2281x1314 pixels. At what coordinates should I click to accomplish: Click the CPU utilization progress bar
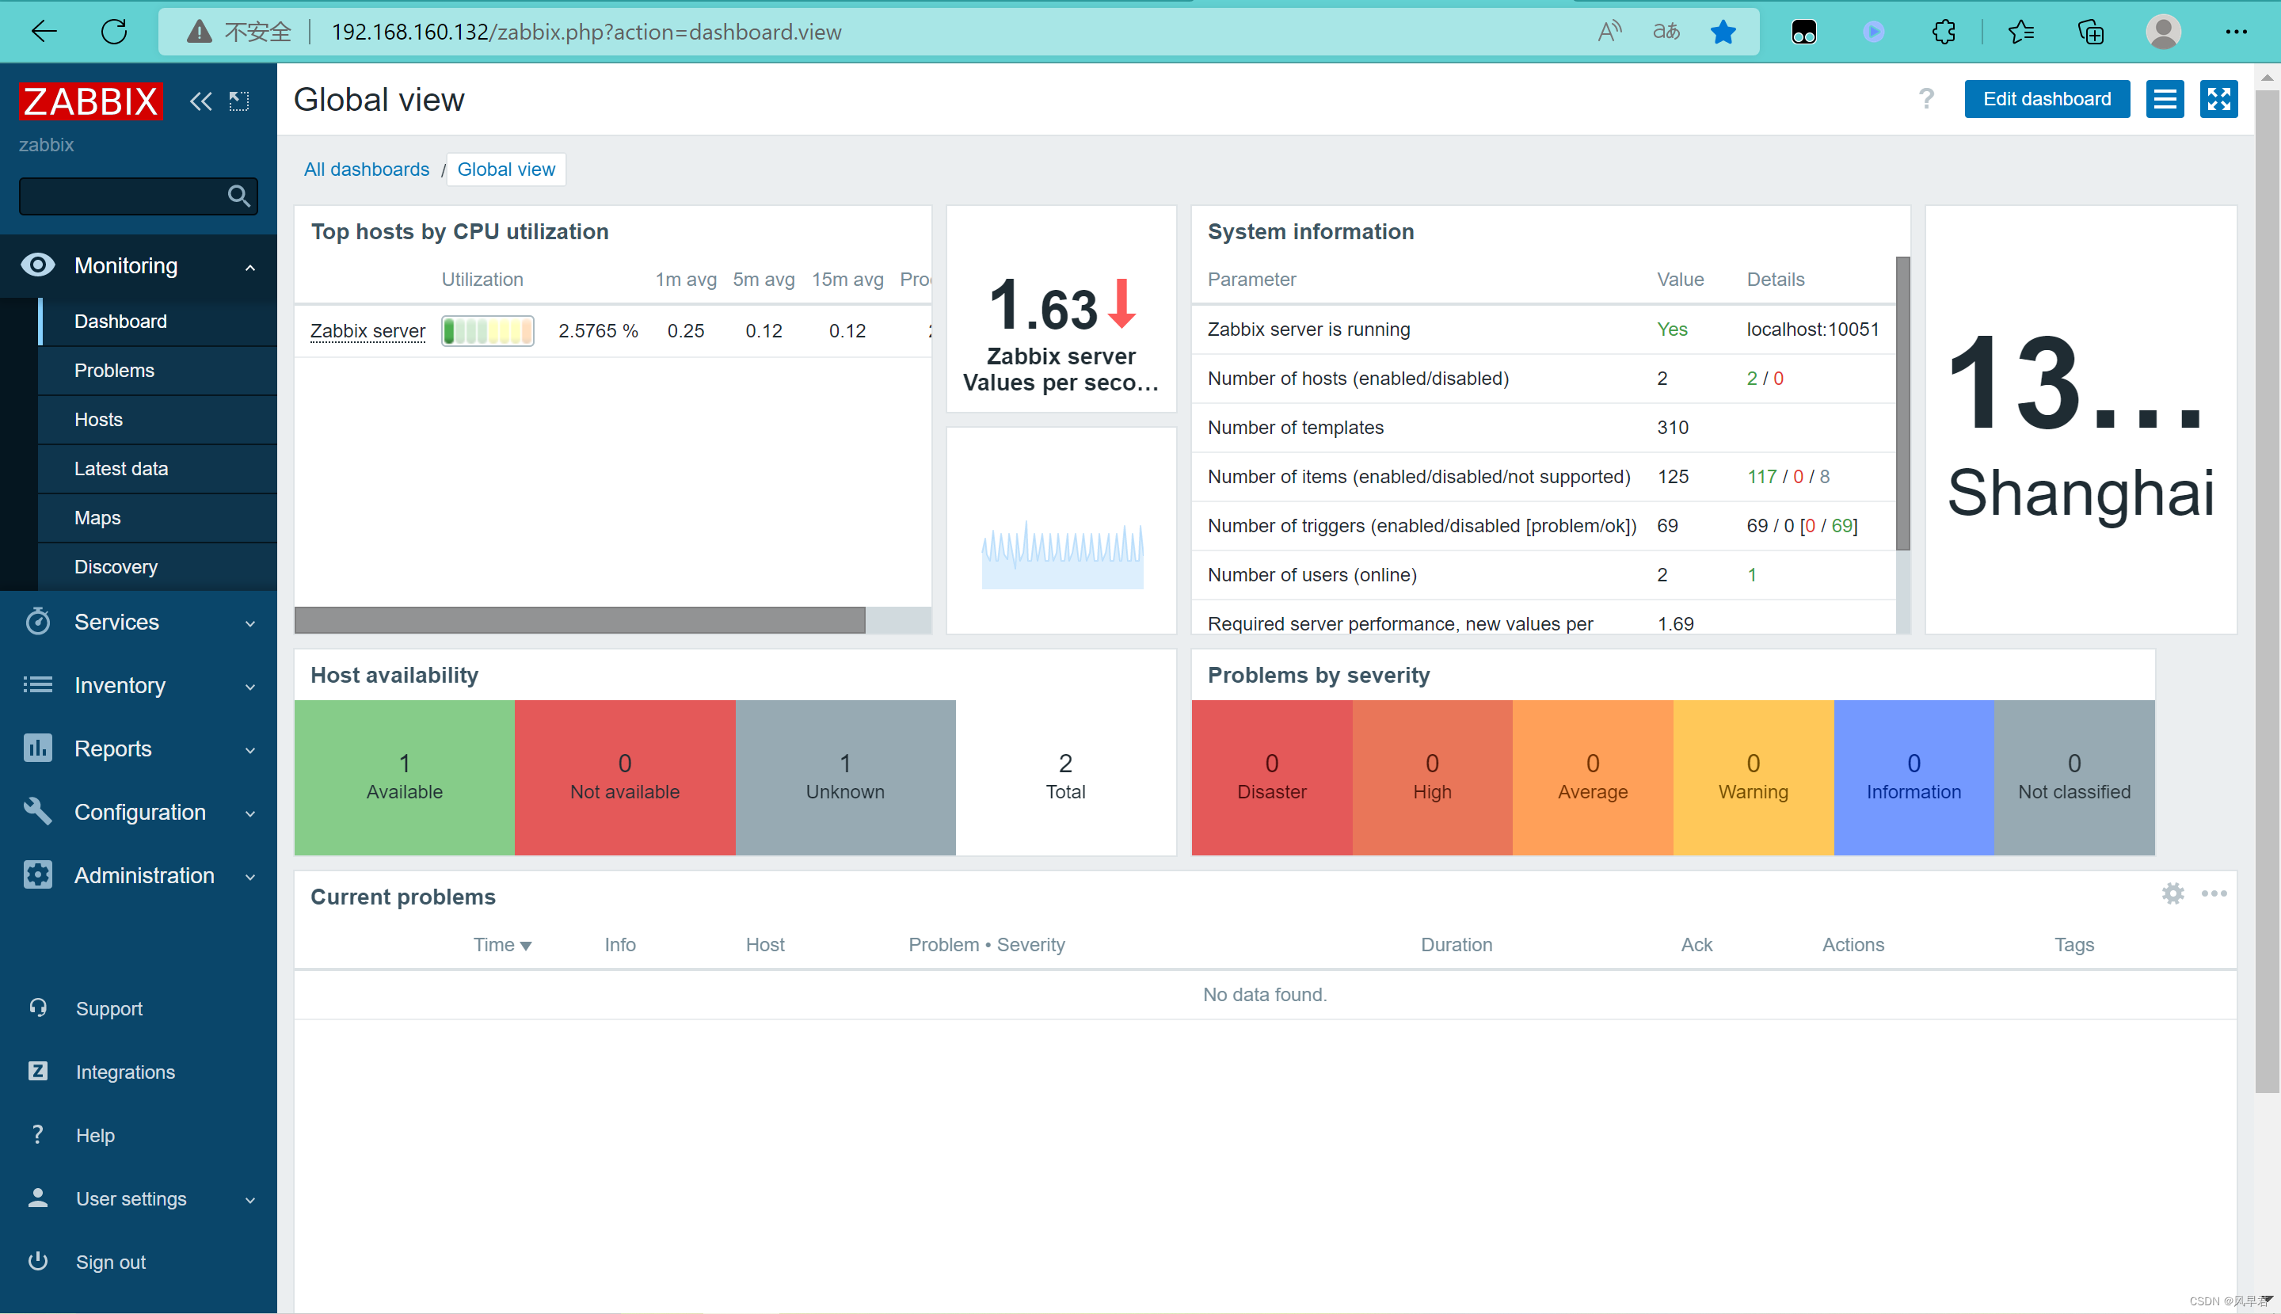pos(487,330)
